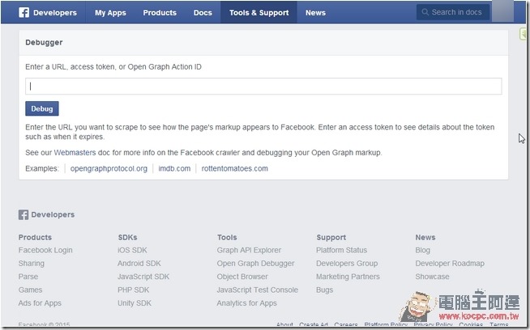Open the JavaScript Test Console link
This screenshot has height=330, width=530.
pyautogui.click(x=258, y=290)
